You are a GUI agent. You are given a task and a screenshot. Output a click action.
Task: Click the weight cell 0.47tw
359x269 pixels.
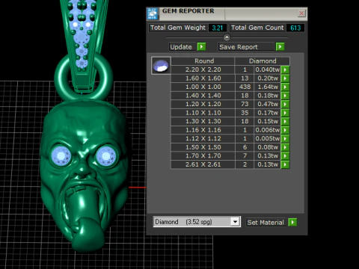pyautogui.click(x=268, y=104)
